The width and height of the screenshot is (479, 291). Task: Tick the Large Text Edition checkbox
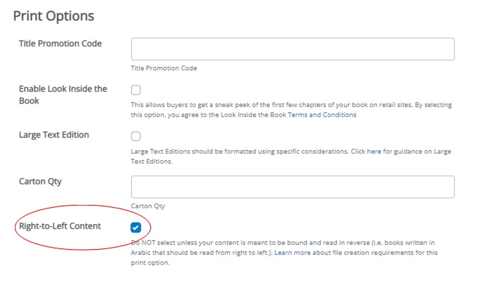pos(136,136)
